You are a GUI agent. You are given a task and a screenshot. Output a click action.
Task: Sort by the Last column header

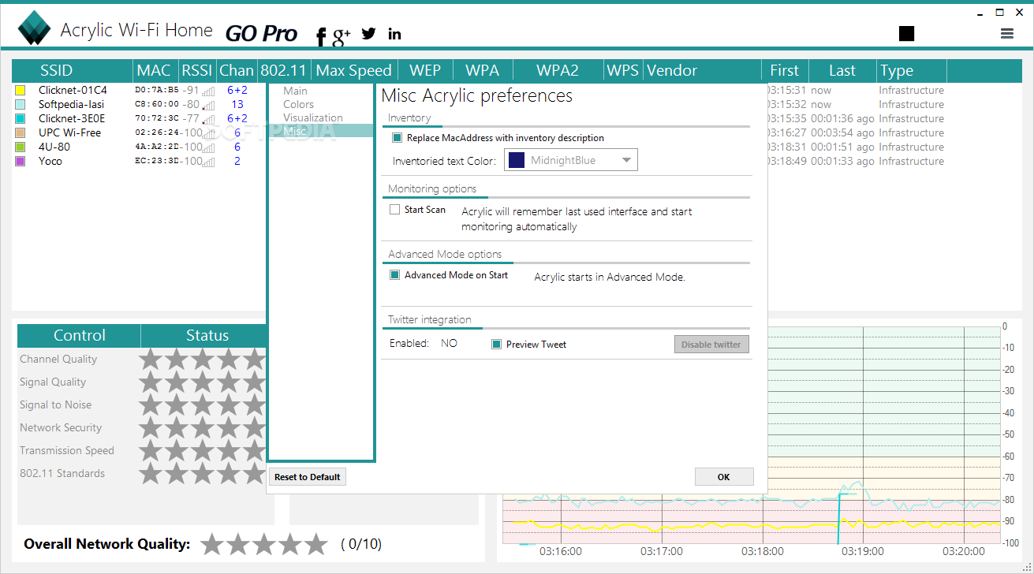pyautogui.click(x=842, y=70)
